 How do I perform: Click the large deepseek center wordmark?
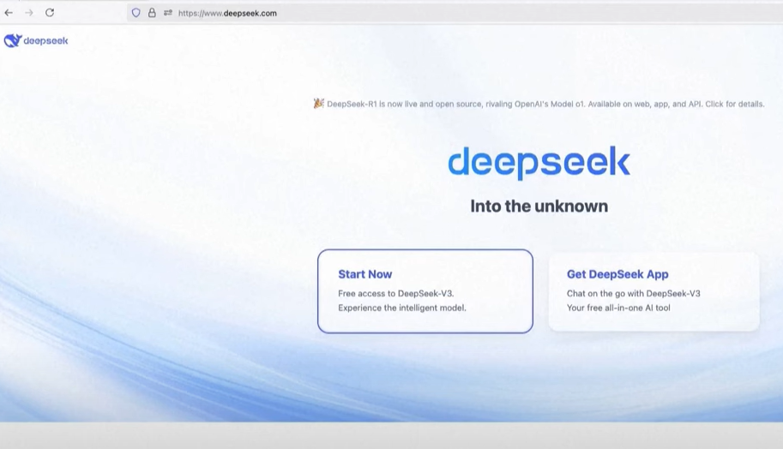point(539,163)
